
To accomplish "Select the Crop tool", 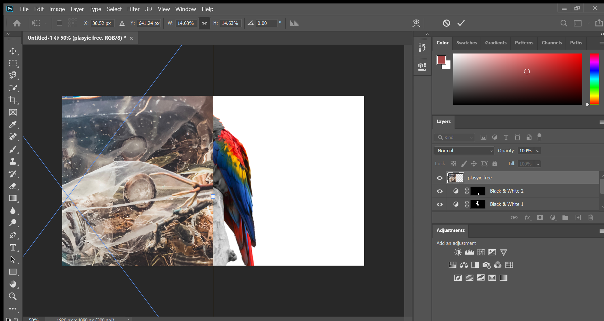I will (13, 100).
